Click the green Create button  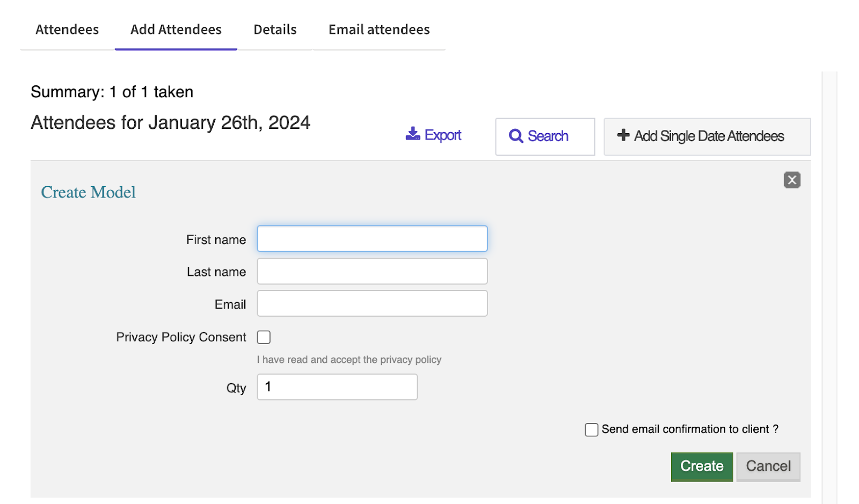coord(702,466)
